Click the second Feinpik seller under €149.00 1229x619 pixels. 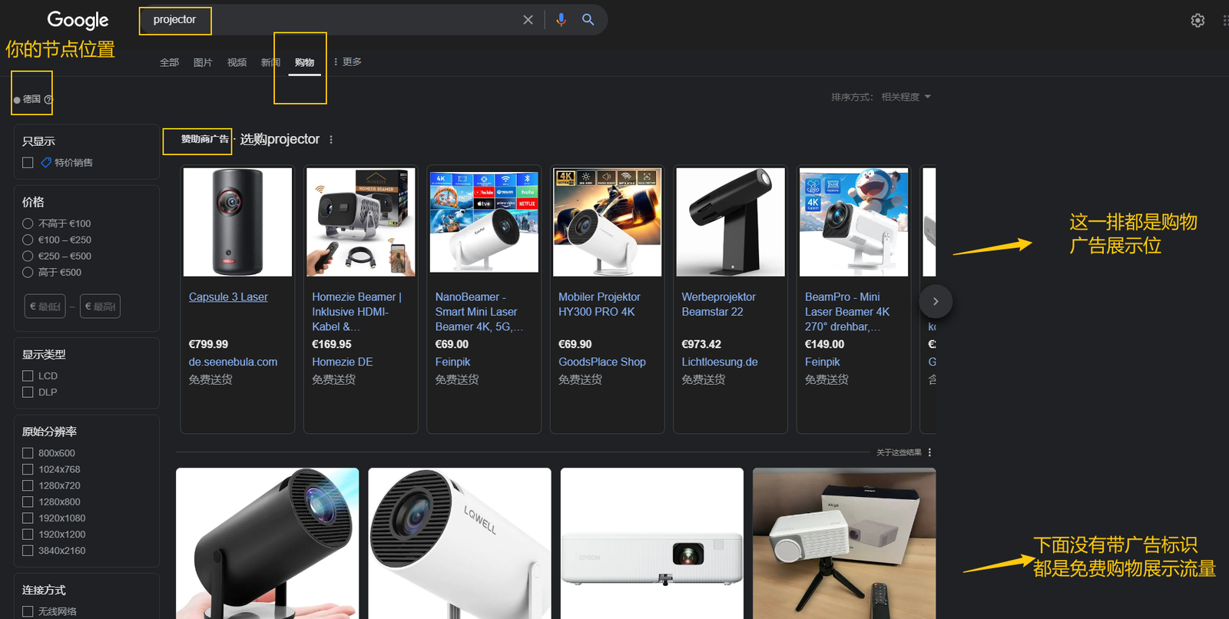822,362
